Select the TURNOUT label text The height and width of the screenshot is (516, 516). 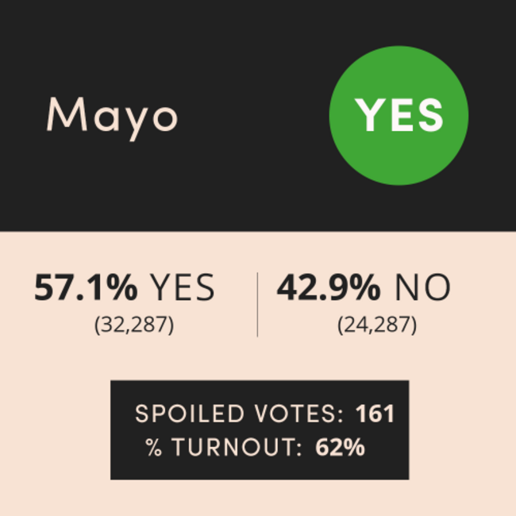coord(237,447)
